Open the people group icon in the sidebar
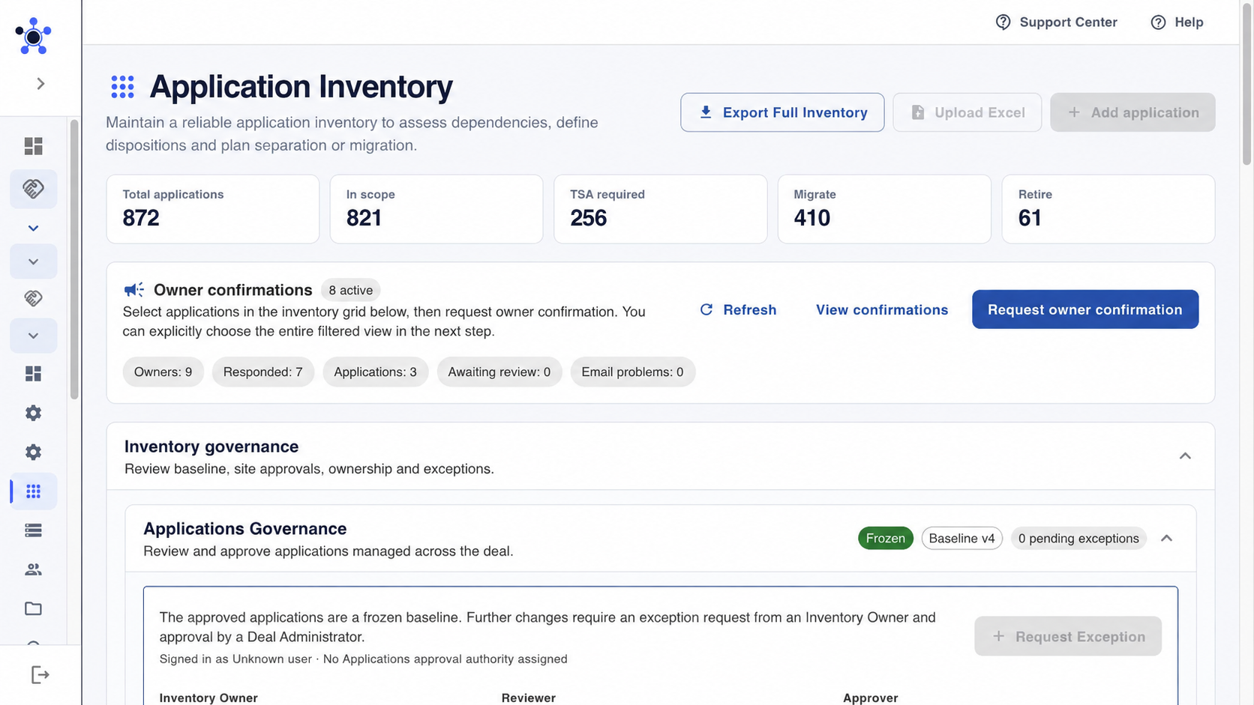This screenshot has height=705, width=1254. (x=33, y=569)
